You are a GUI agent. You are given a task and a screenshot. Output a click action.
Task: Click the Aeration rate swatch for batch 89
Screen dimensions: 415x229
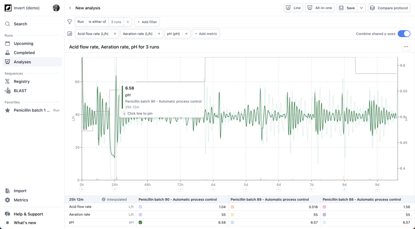pos(232,215)
